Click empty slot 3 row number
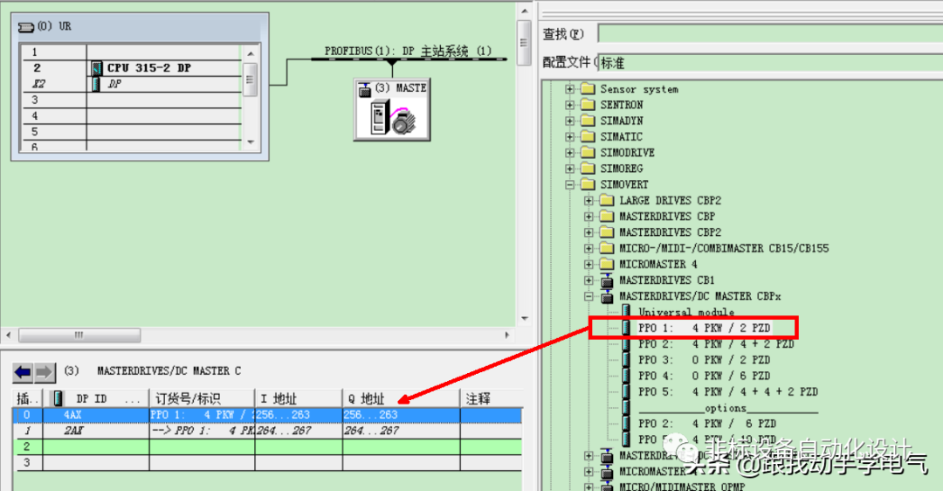The image size is (943, 491). pyautogui.click(x=27, y=463)
